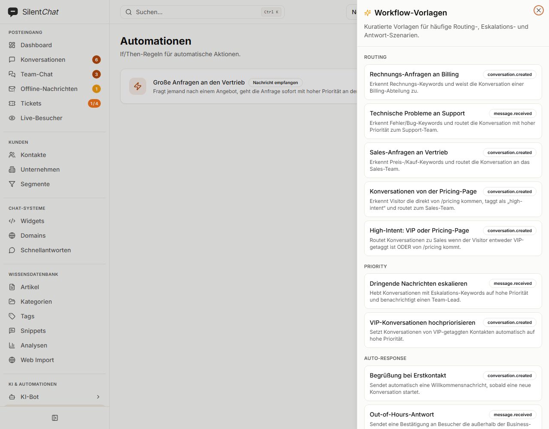Image resolution: width=549 pixels, height=429 pixels.
Task: Click the lightning icon of the automation rule
Action: click(x=138, y=86)
